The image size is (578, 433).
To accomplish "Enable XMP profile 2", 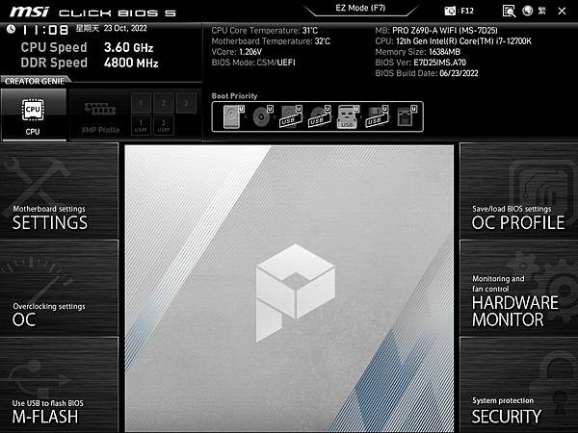I will (x=164, y=103).
